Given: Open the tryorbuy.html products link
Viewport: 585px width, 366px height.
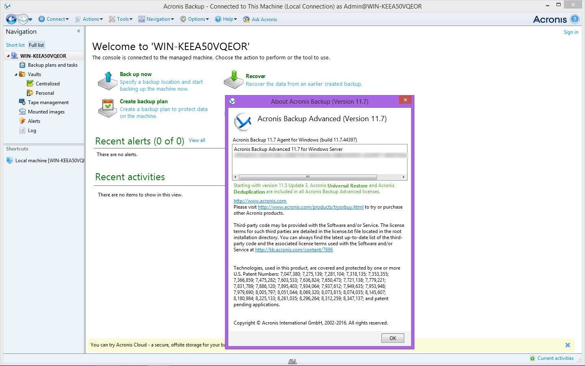Looking at the screenshot, I should click(x=311, y=207).
